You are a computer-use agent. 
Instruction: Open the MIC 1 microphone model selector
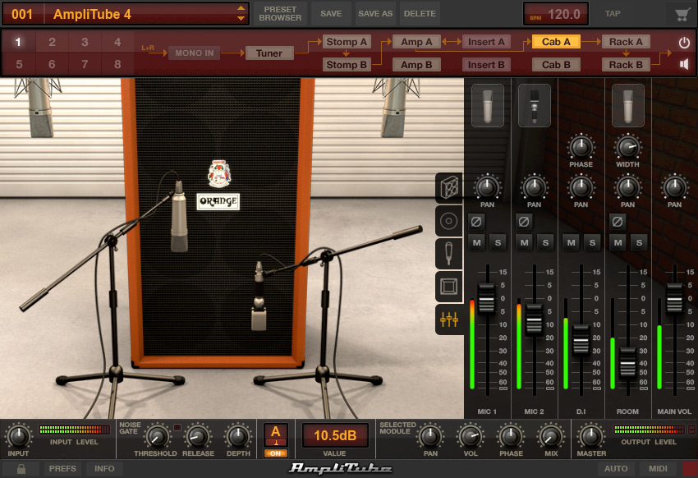(488, 106)
